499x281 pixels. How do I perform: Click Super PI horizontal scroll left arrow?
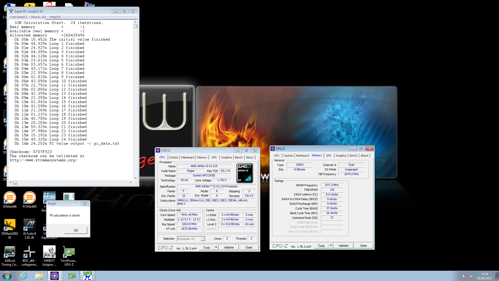[11, 183]
